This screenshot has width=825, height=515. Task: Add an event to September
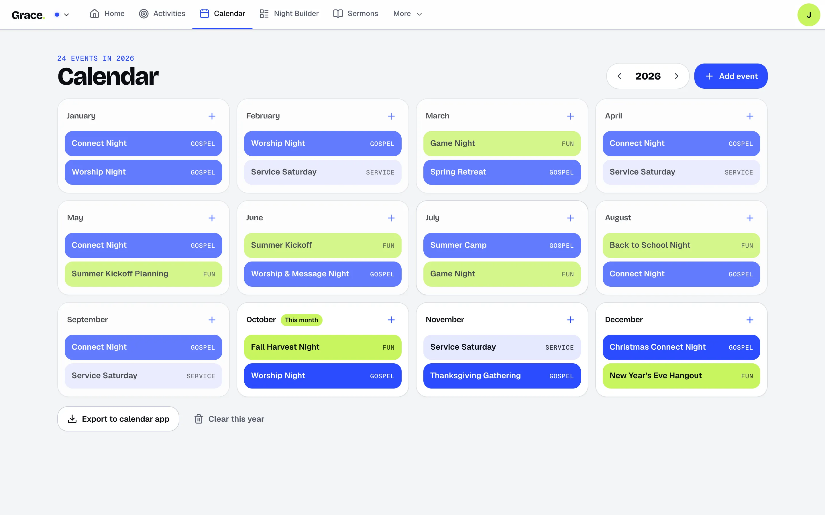212,320
